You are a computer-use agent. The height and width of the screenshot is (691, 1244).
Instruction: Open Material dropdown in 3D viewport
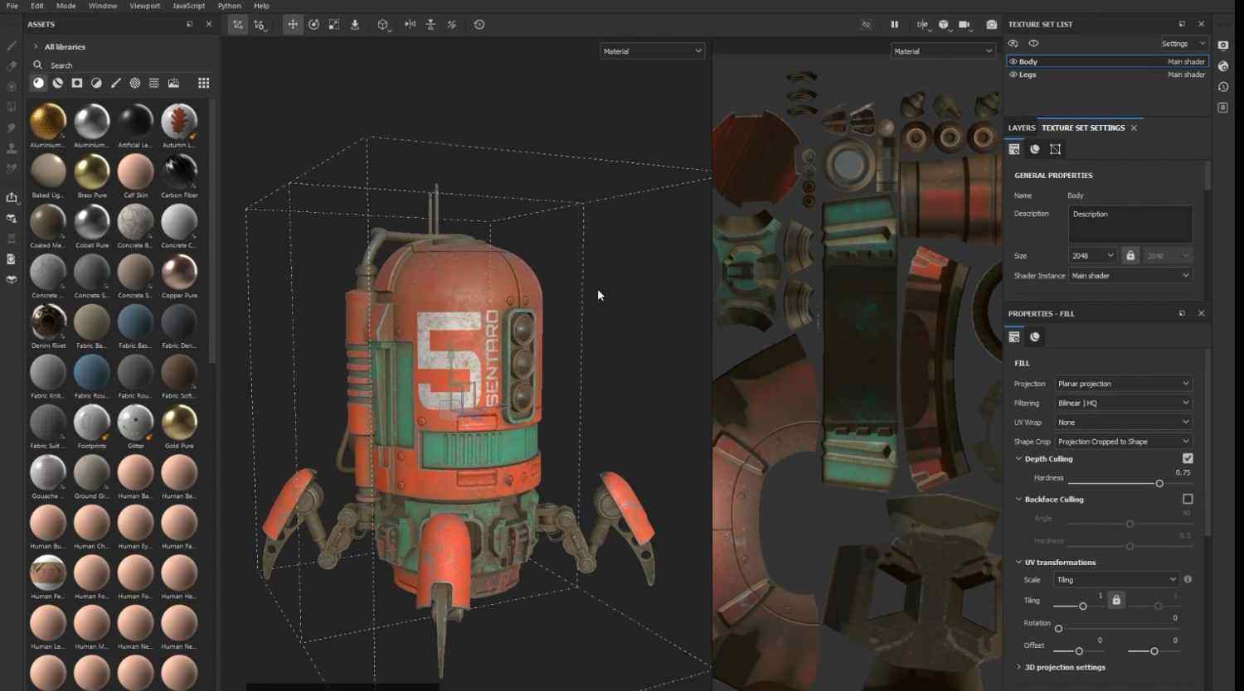(652, 51)
